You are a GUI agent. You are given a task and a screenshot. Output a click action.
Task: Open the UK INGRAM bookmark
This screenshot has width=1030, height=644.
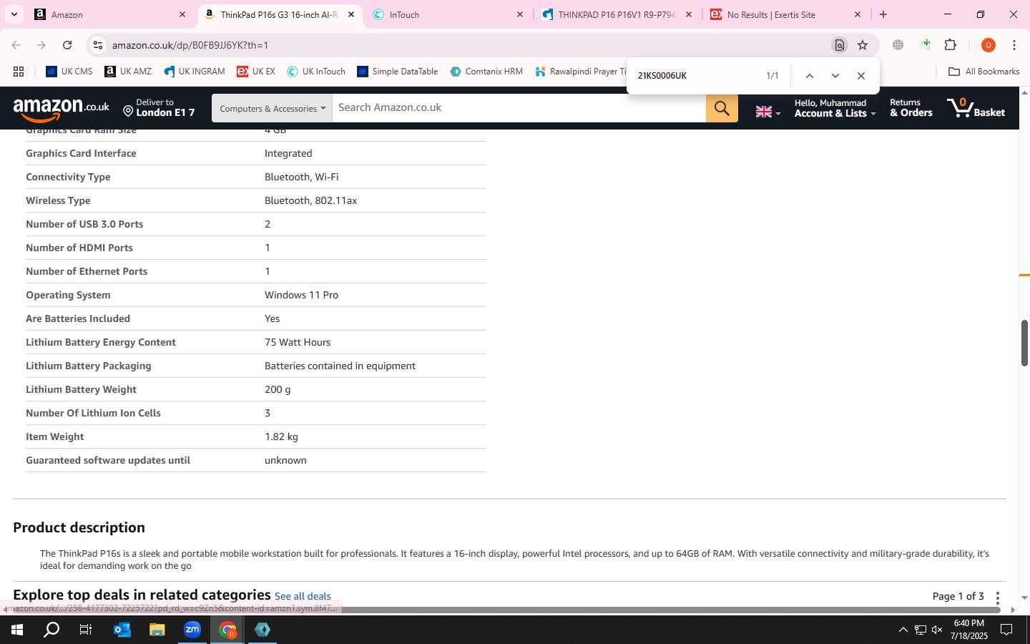point(194,72)
